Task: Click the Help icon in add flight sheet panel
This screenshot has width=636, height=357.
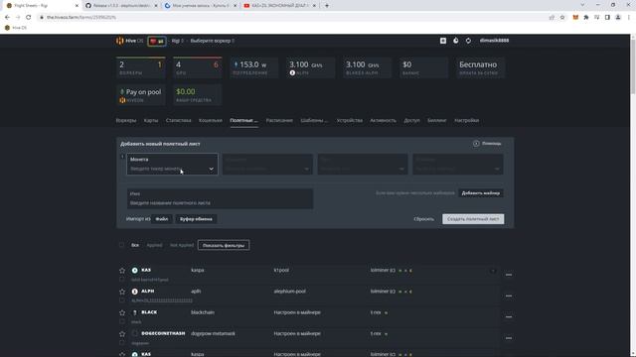Action: click(476, 143)
